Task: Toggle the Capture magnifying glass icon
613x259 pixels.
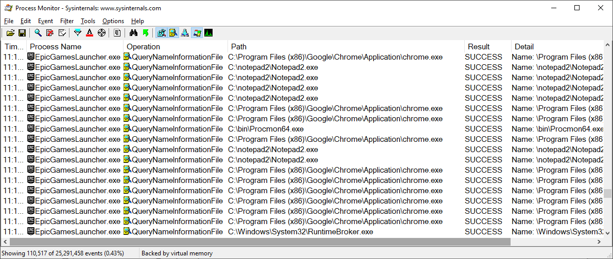Action: (38, 33)
